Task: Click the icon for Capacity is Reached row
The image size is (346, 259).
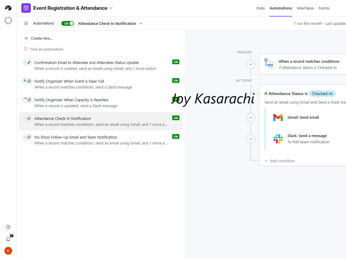Action: pyautogui.click(x=27, y=100)
